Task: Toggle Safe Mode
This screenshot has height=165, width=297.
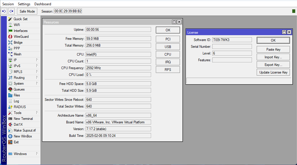Action: coord(27,11)
